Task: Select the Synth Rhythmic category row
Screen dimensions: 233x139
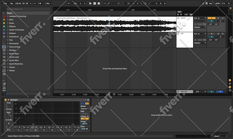Action: (28, 64)
